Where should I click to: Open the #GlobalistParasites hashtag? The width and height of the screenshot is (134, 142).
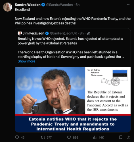[x=62, y=43]
